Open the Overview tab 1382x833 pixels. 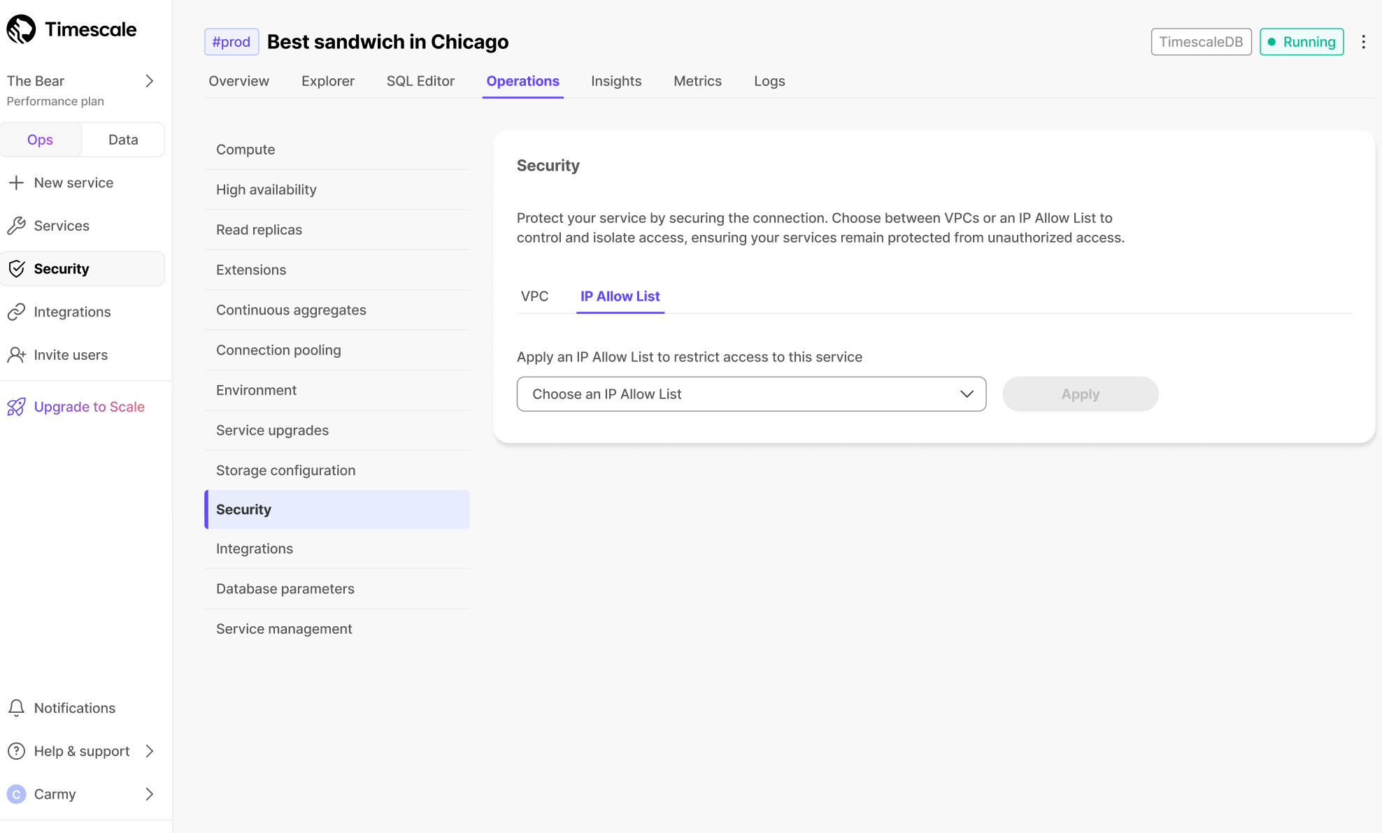click(x=238, y=81)
